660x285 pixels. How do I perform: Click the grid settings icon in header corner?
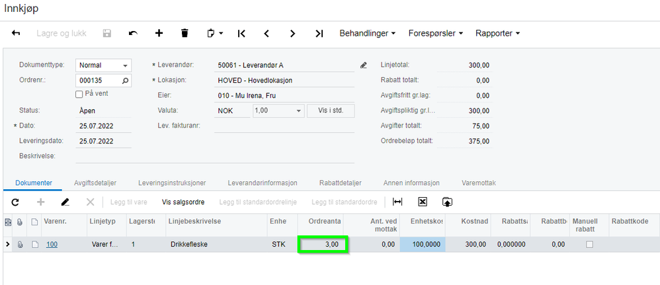(8, 222)
